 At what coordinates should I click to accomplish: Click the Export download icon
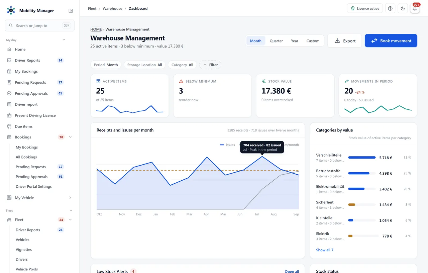(x=337, y=41)
